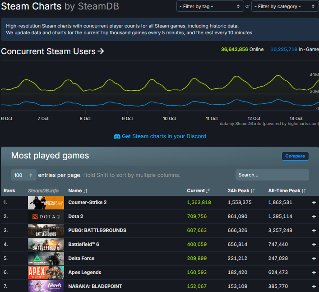Click the plus icon for Battlefield 6
Screen dimensions: 319x292
pos(314,245)
